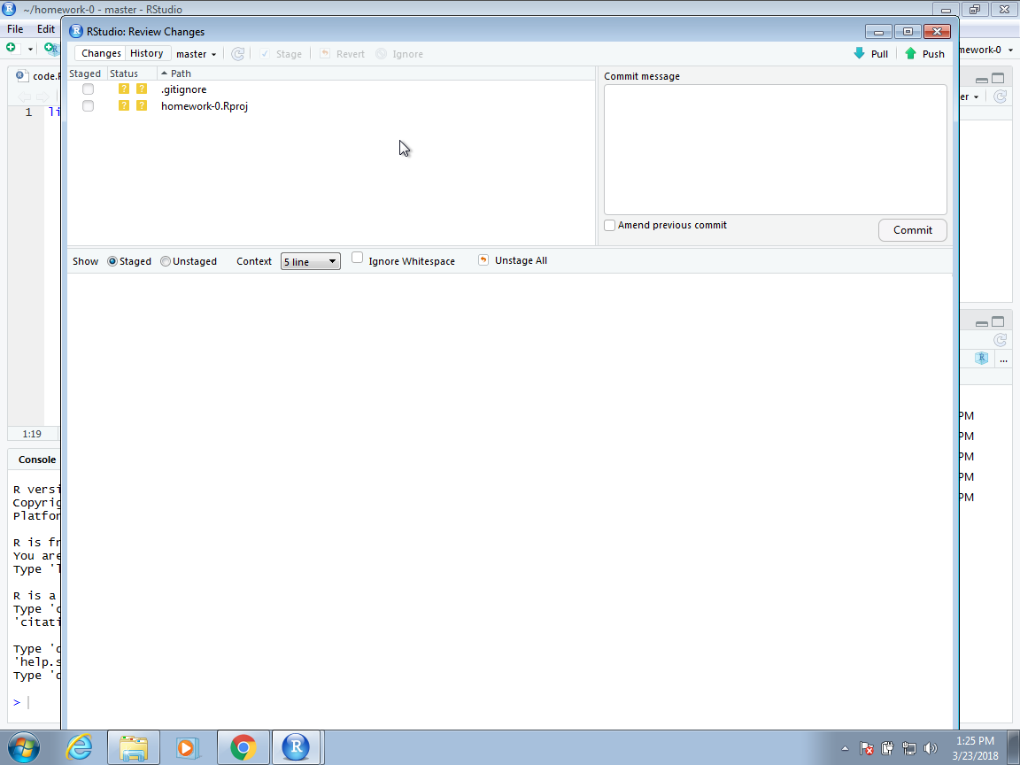Click the Stage checkmark icon

pos(265,54)
